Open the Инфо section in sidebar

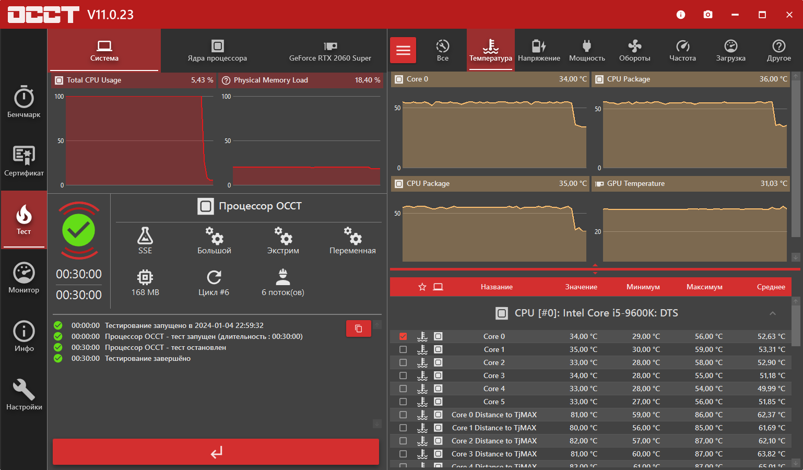(x=23, y=336)
